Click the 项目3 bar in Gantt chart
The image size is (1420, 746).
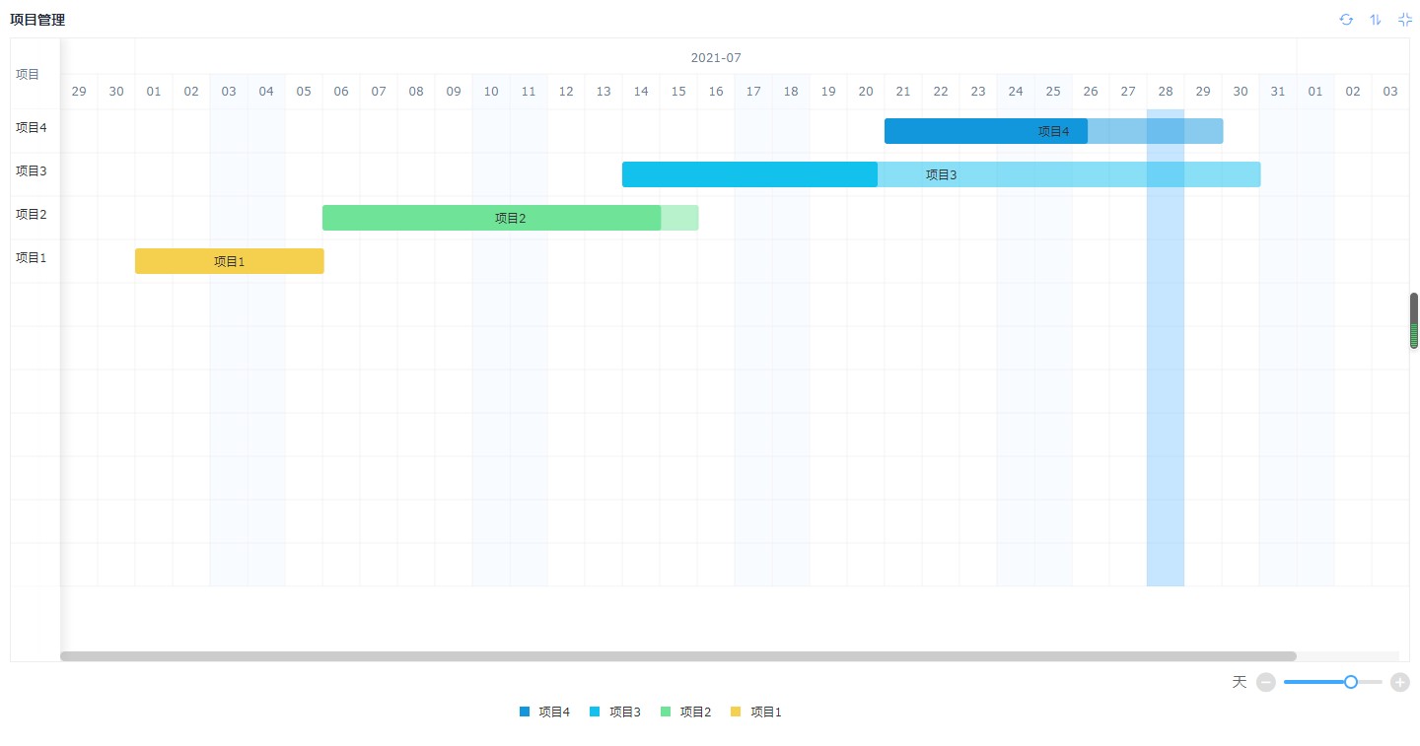point(941,174)
